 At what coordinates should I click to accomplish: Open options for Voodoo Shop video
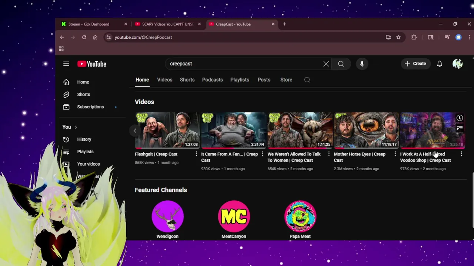pyautogui.click(x=461, y=154)
